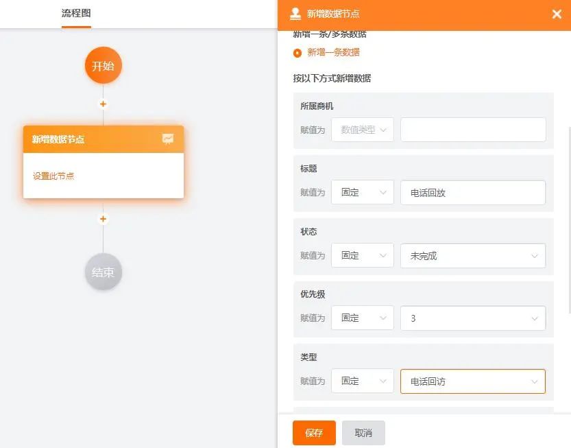Viewport: 571px width, 448px height.
Task: Click the 新增数据节点 panel title text
Action: [333, 14]
